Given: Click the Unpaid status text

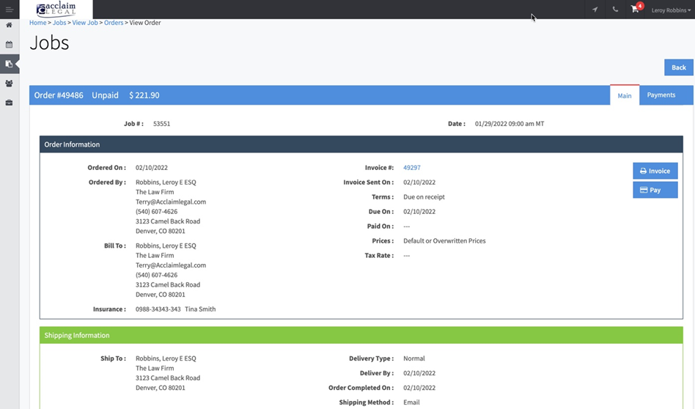Looking at the screenshot, I should pos(105,95).
